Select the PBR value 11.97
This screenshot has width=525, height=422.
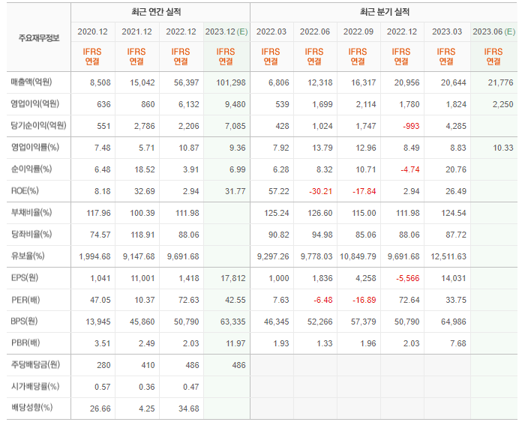235,344
